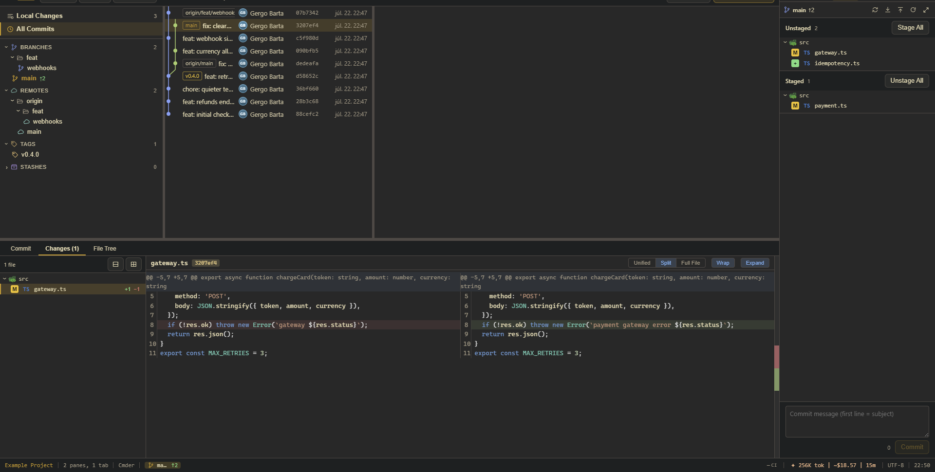Open the Changes (1) tab

point(62,249)
